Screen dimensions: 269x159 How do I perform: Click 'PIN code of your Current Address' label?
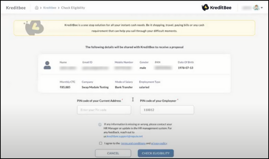point(99,101)
